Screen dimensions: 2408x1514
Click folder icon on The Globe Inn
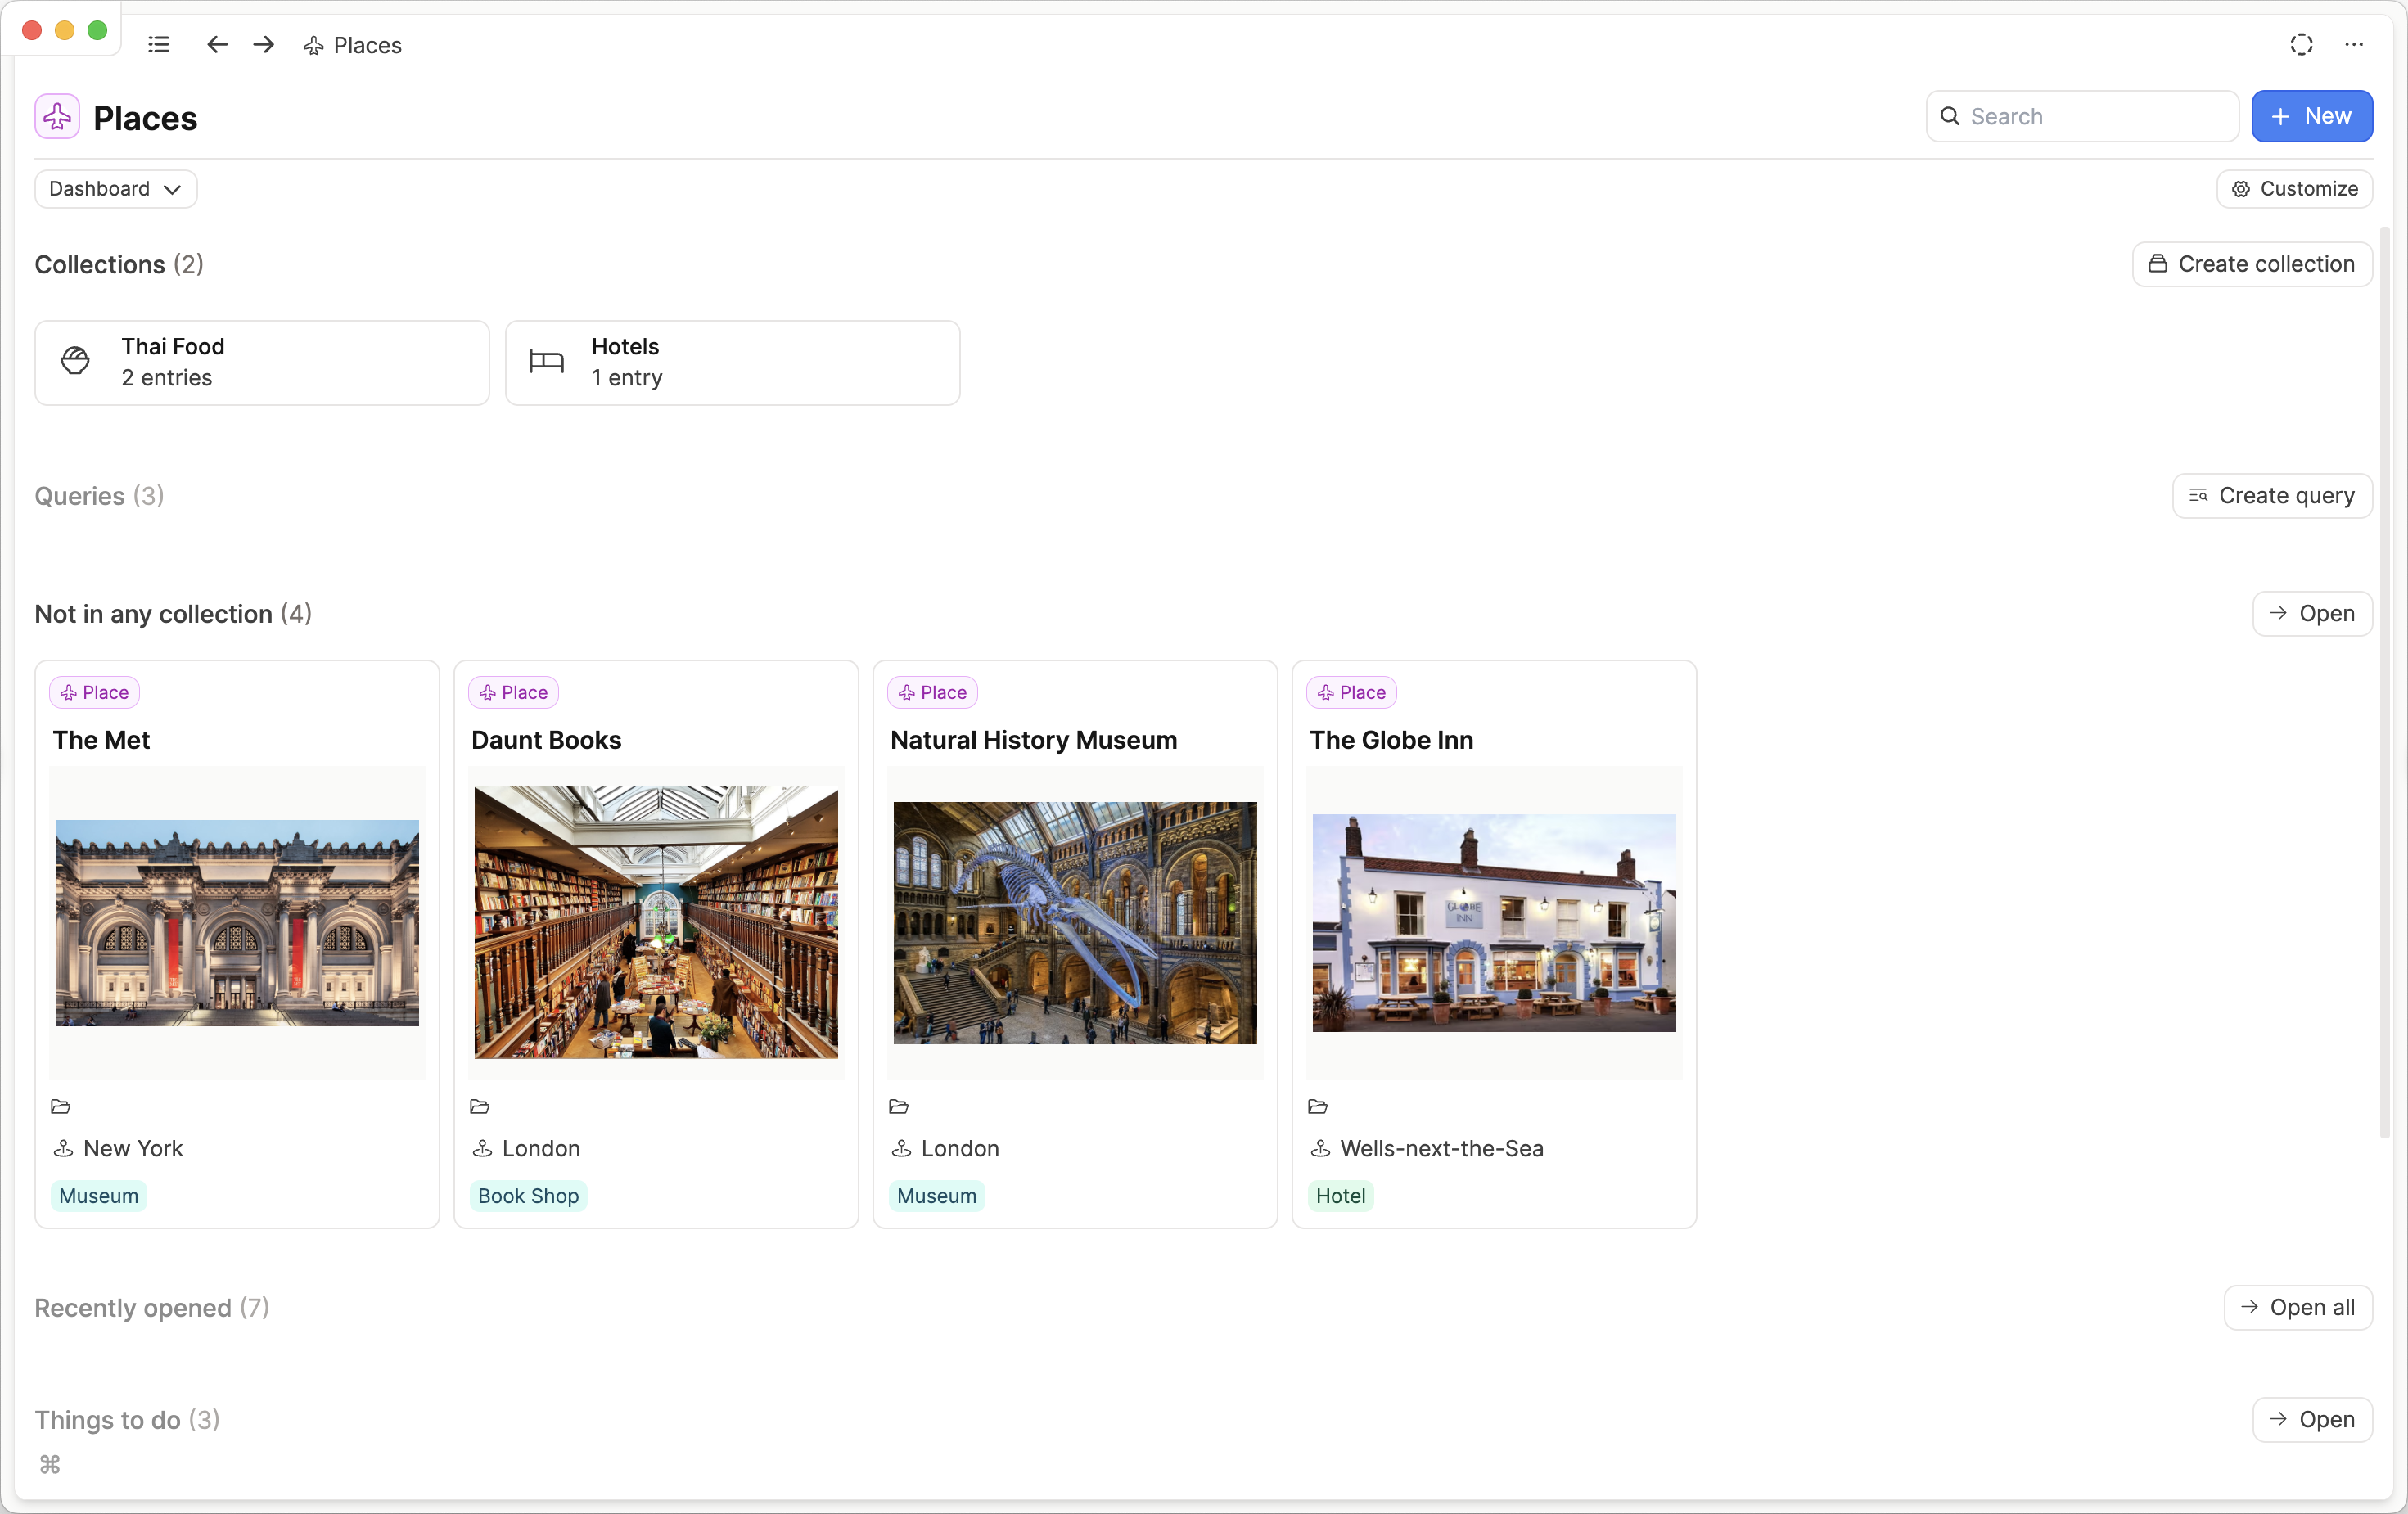1317,1106
